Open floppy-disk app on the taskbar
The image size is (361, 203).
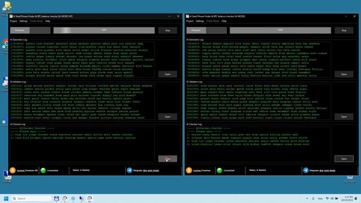(x=56, y=198)
